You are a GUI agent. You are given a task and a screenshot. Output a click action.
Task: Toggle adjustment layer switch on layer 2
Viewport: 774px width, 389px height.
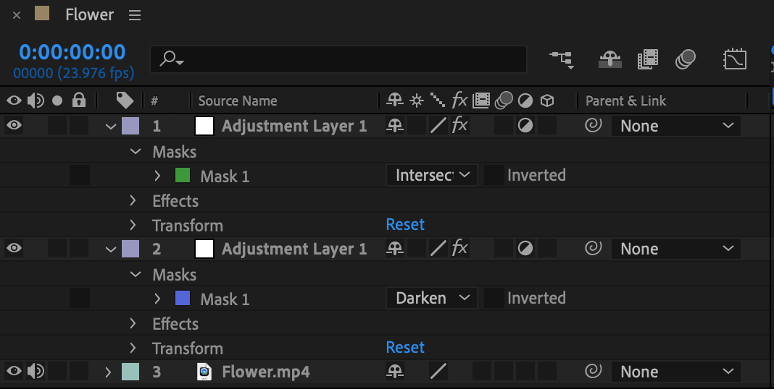(x=525, y=249)
